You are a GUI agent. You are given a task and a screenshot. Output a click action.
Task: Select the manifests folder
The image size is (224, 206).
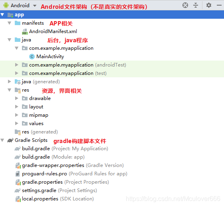point(33,23)
